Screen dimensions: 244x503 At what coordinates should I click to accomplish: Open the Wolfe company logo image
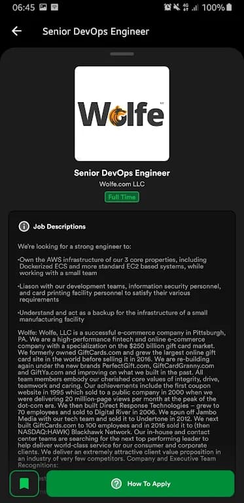122,113
